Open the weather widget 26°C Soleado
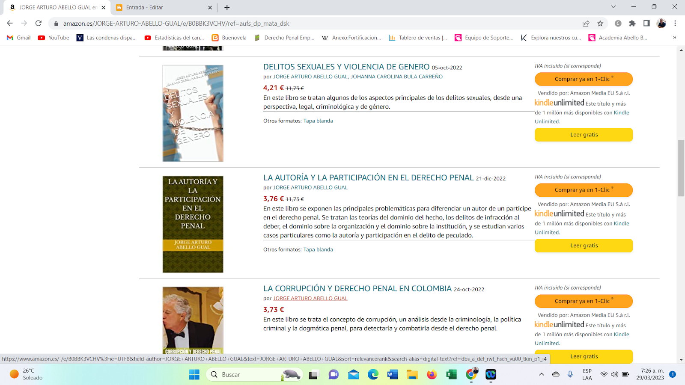 click(27, 374)
